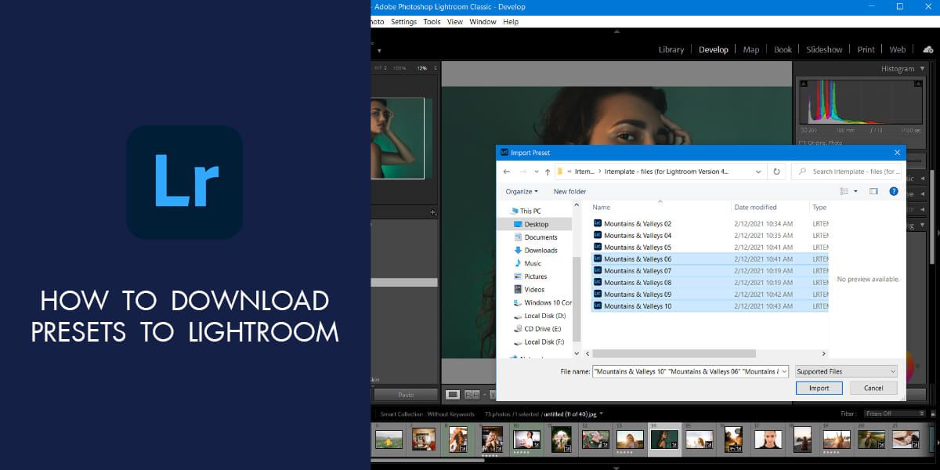Switch to the Print module
Viewport: 940px width, 470px height.
866,49
